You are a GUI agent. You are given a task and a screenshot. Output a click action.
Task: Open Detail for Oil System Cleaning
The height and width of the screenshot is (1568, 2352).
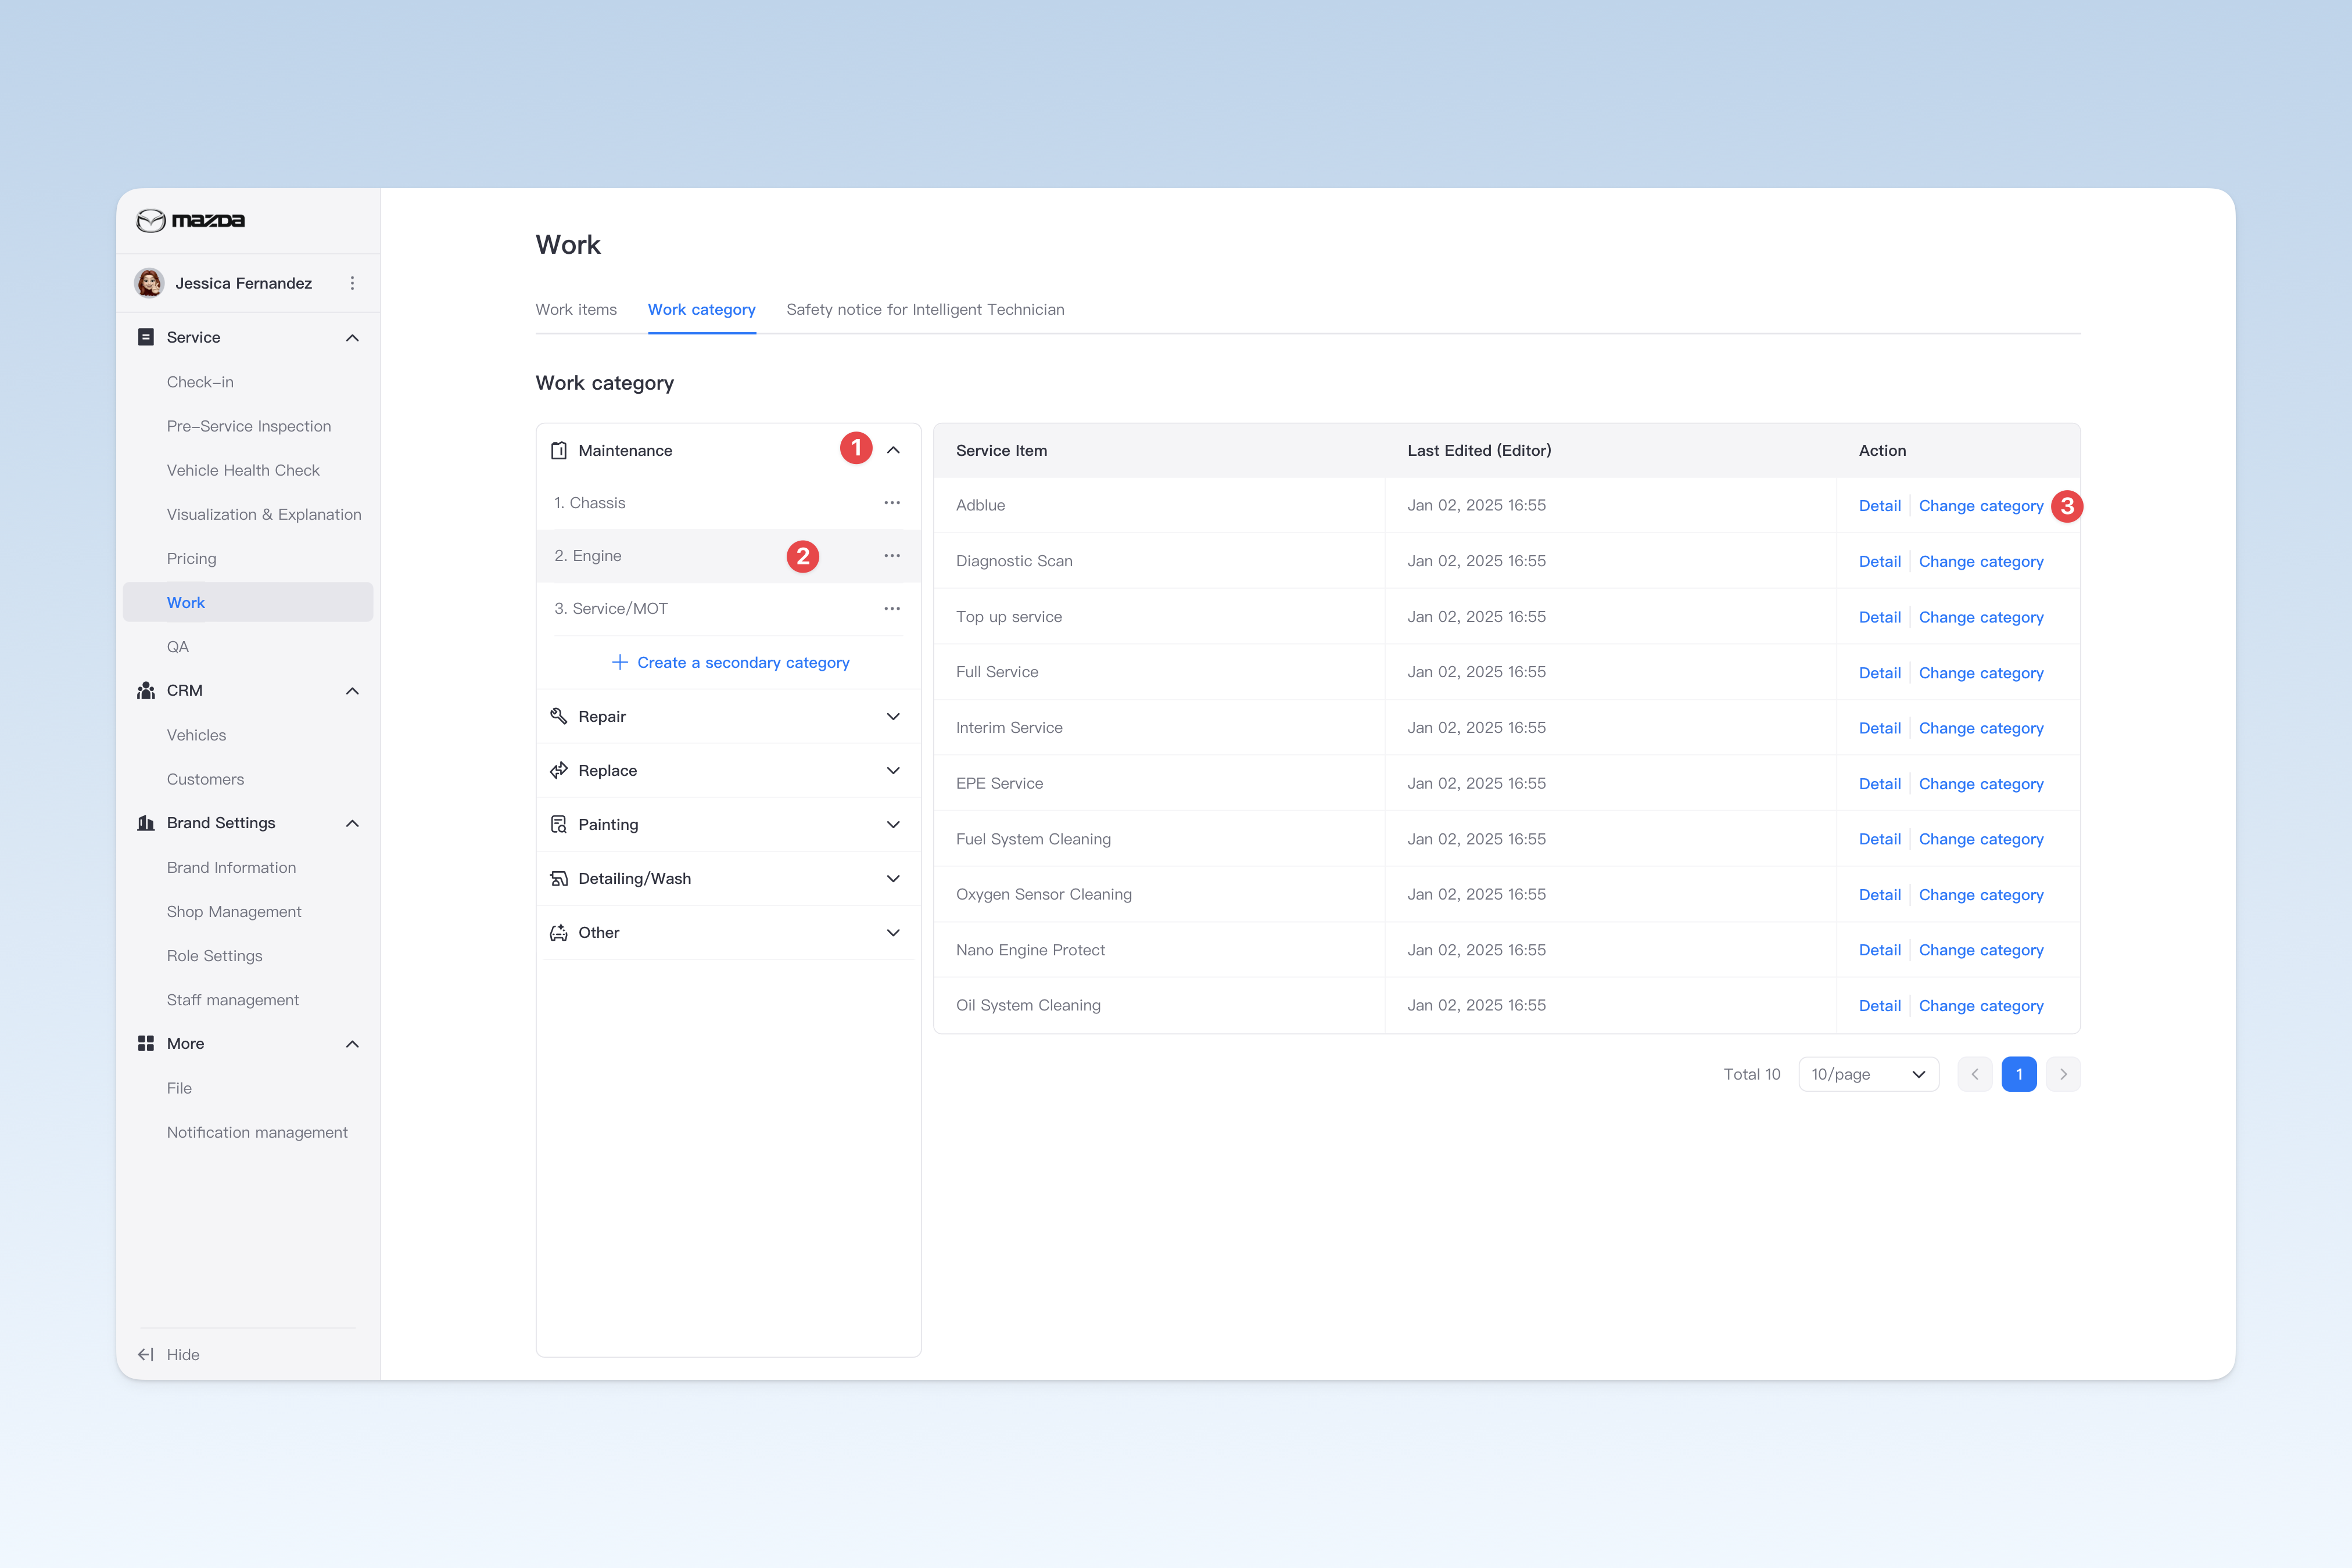(x=1880, y=1006)
